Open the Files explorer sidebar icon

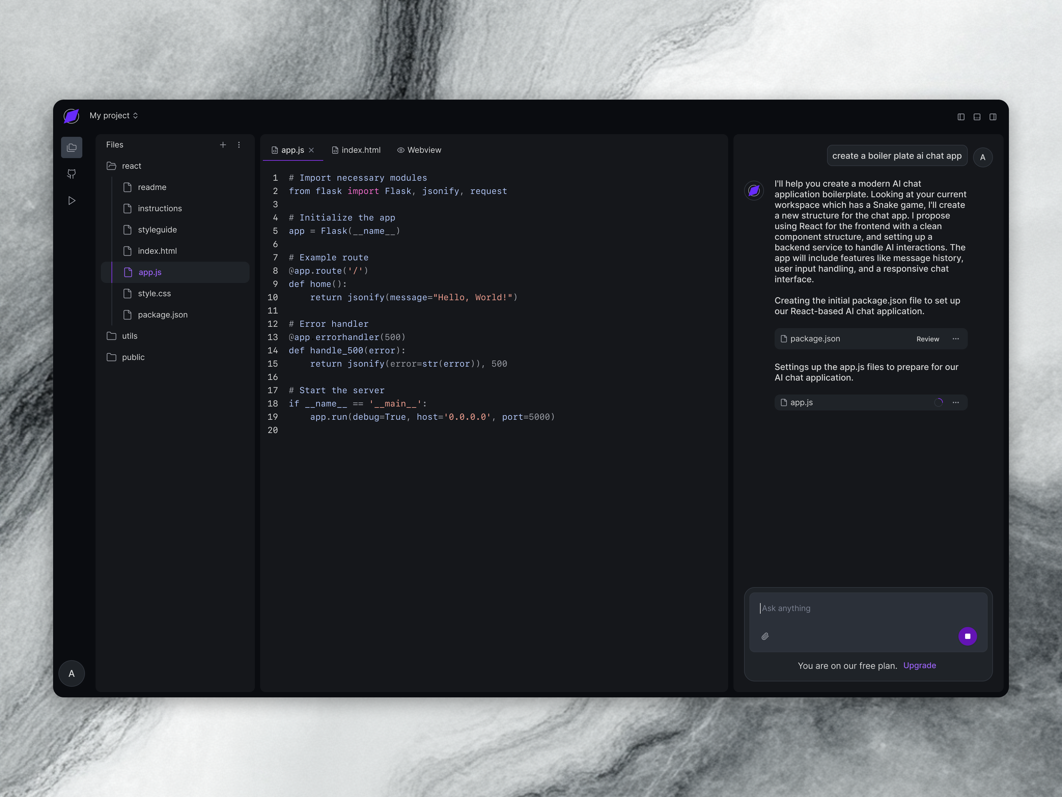(72, 147)
